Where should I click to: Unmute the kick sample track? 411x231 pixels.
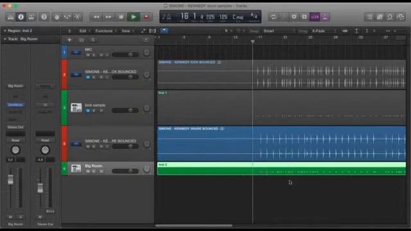pos(88,110)
